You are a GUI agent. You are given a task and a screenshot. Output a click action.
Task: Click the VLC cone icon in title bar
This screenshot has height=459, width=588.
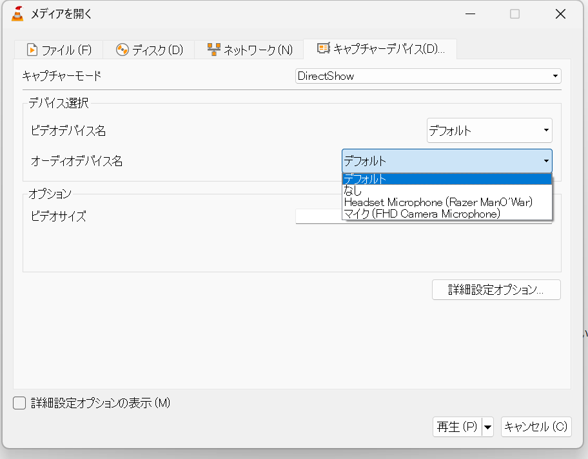pos(17,14)
